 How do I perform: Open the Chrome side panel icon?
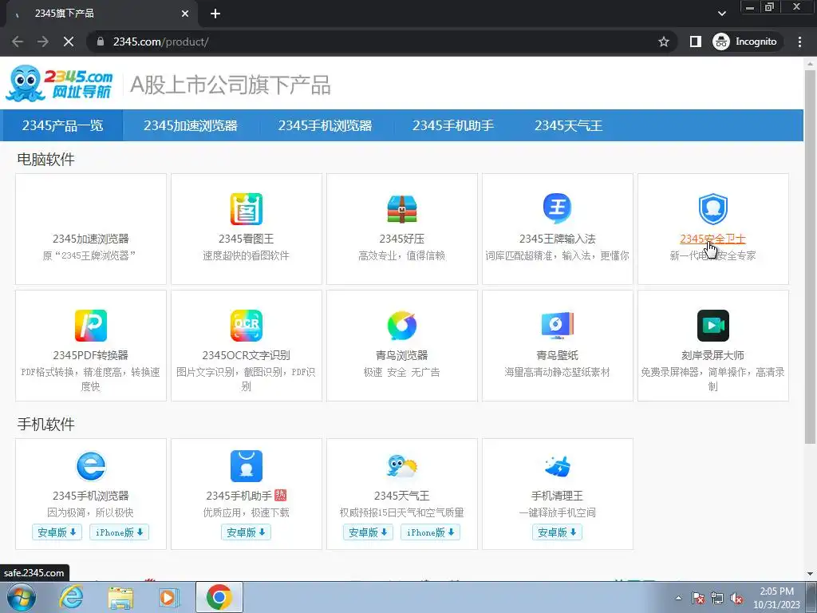pyautogui.click(x=695, y=42)
